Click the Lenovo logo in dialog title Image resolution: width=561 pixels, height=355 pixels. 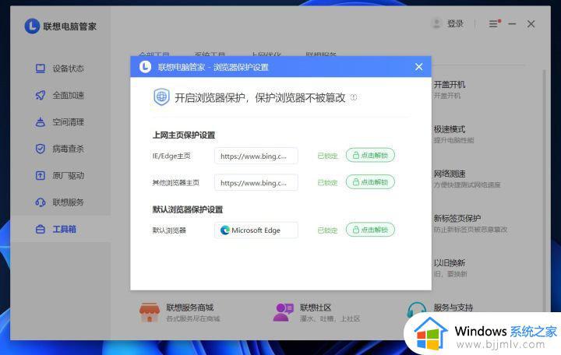tap(145, 67)
